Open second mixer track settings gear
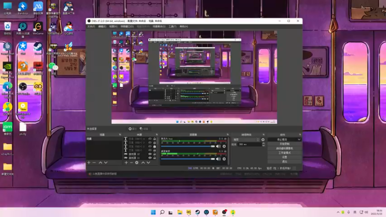 224,159
